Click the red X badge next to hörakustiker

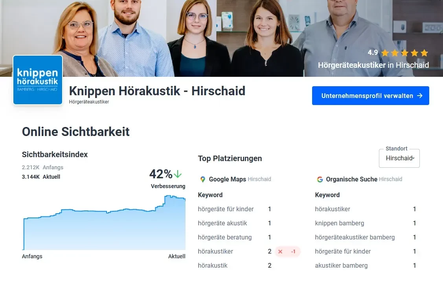[280, 252]
